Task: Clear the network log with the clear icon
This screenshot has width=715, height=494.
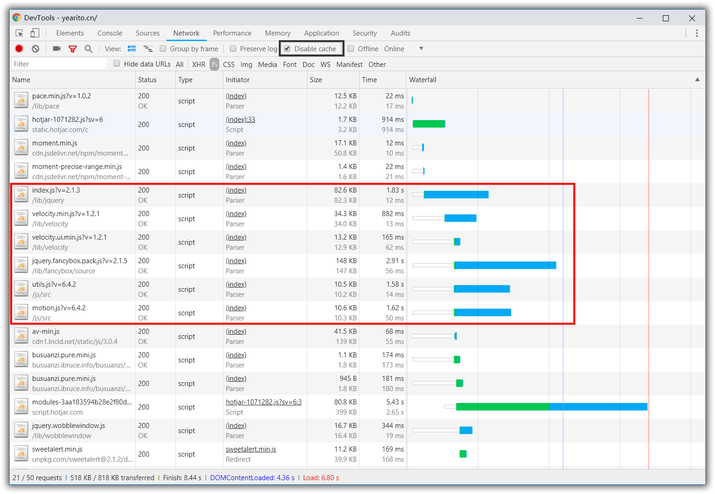Action: (36, 48)
